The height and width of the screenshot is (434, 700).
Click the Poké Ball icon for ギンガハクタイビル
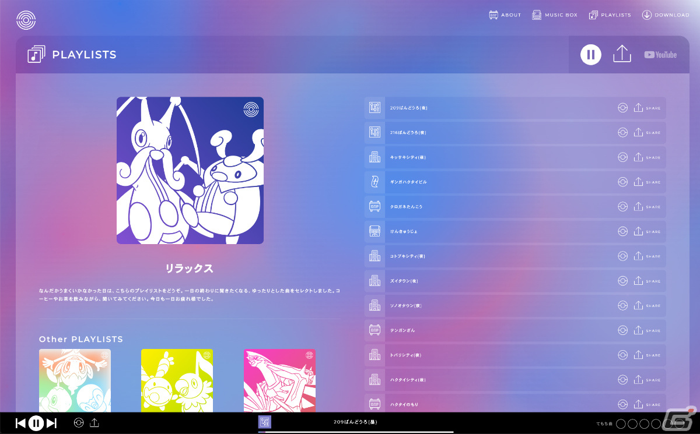pos(622,182)
